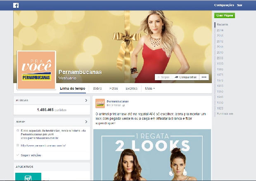Click the Há 3 horas timestamp
Image resolution: width=256 pixels, height=181 pixels.
click(114, 105)
